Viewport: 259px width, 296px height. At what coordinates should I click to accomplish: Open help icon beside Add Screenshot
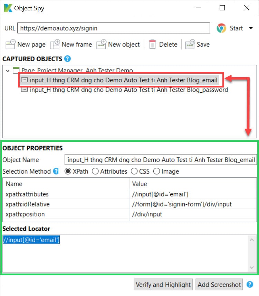coord(250,285)
